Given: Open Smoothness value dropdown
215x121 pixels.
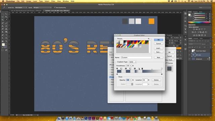Looking at the screenshot, I should pyautogui.click(x=131, y=66).
